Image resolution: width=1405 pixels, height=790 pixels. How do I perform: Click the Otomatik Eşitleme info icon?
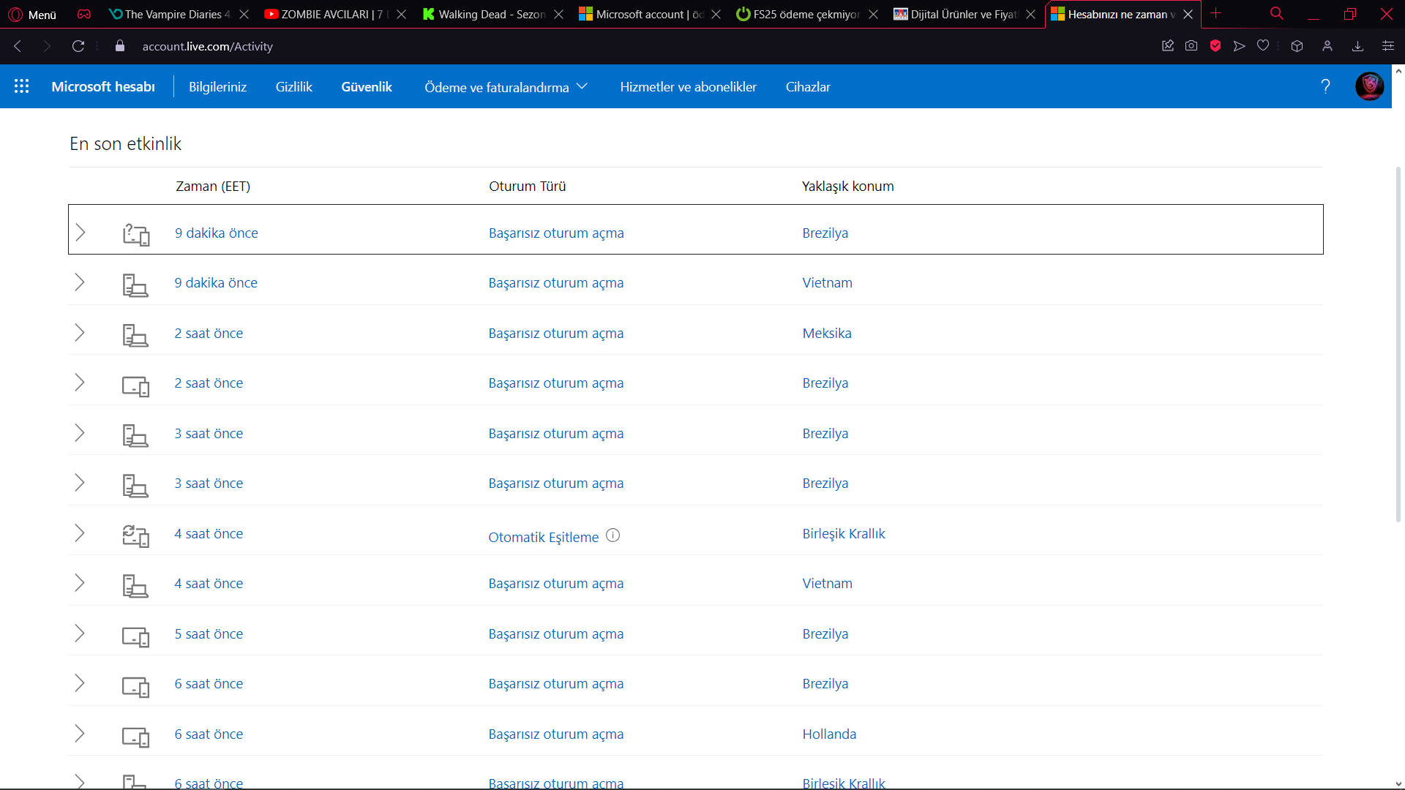pos(613,535)
